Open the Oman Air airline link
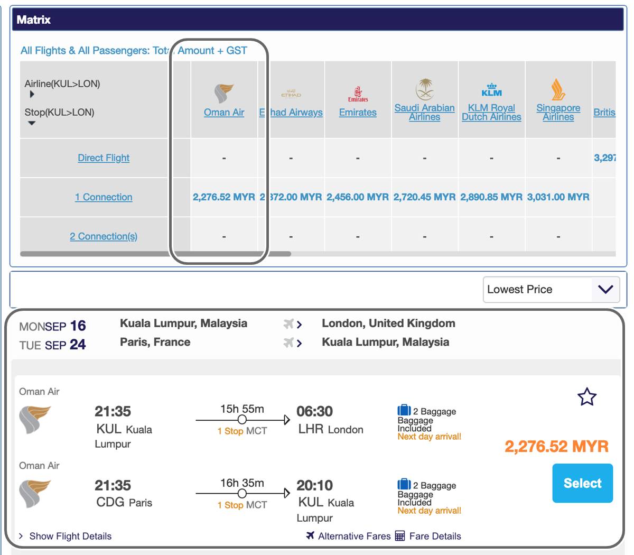Image resolution: width=634 pixels, height=555 pixels. 224,113
